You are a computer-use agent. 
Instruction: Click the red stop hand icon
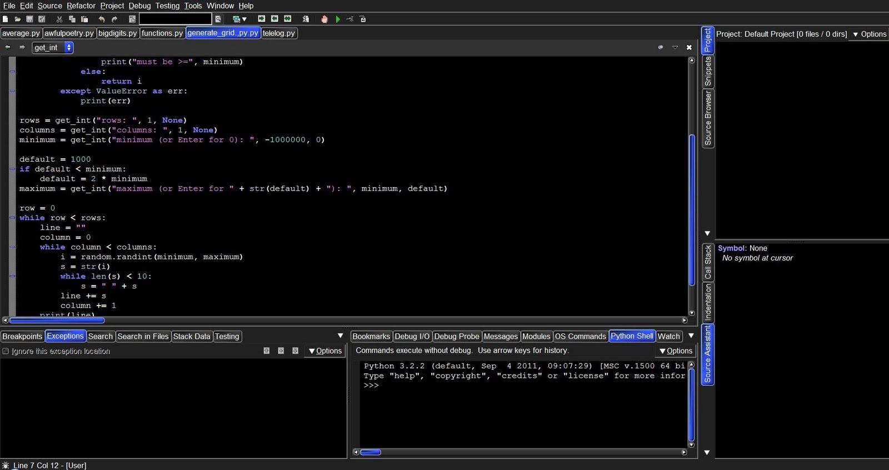(324, 19)
